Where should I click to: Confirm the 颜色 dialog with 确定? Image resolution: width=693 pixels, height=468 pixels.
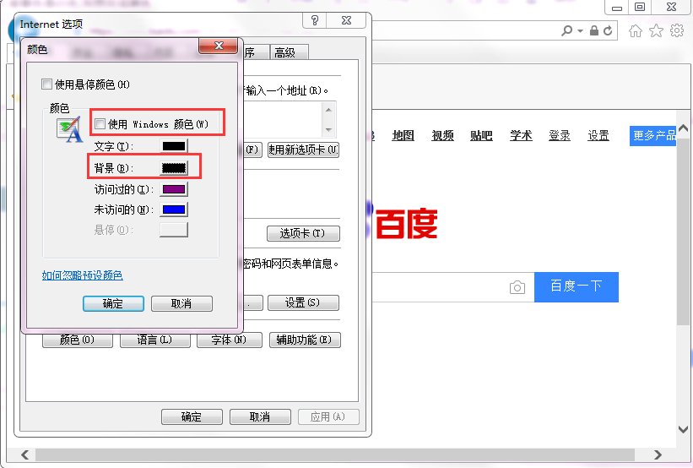tap(113, 303)
